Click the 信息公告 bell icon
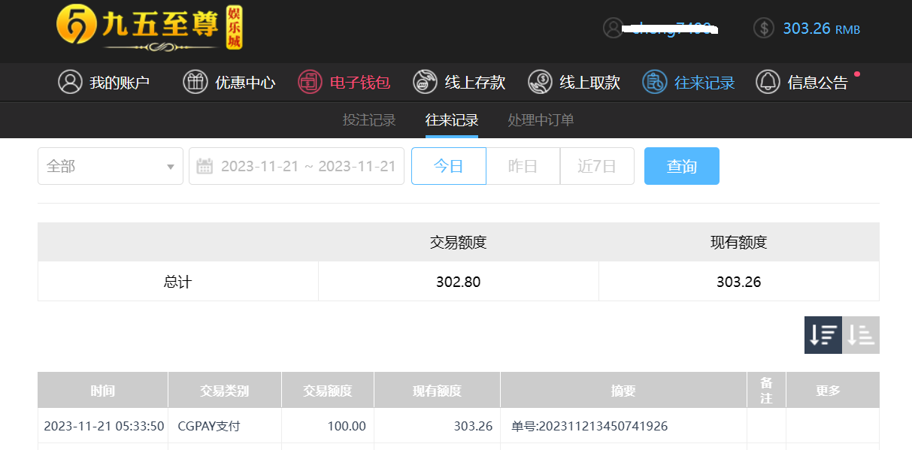This screenshot has width=912, height=450. click(x=768, y=82)
